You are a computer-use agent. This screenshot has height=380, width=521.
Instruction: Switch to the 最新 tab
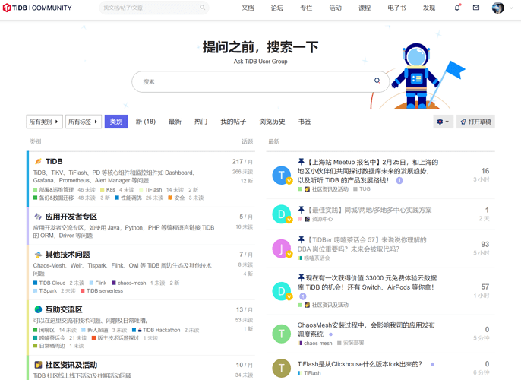175,122
